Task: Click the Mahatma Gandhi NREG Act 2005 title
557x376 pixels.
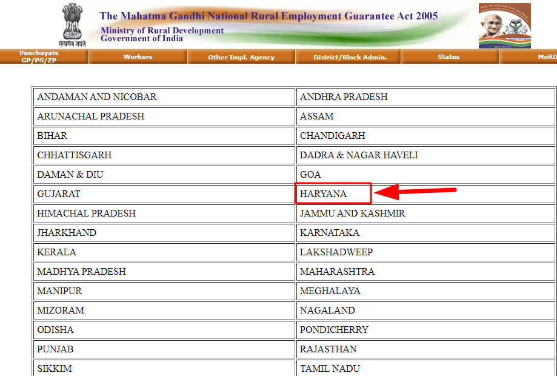Action: click(x=268, y=16)
